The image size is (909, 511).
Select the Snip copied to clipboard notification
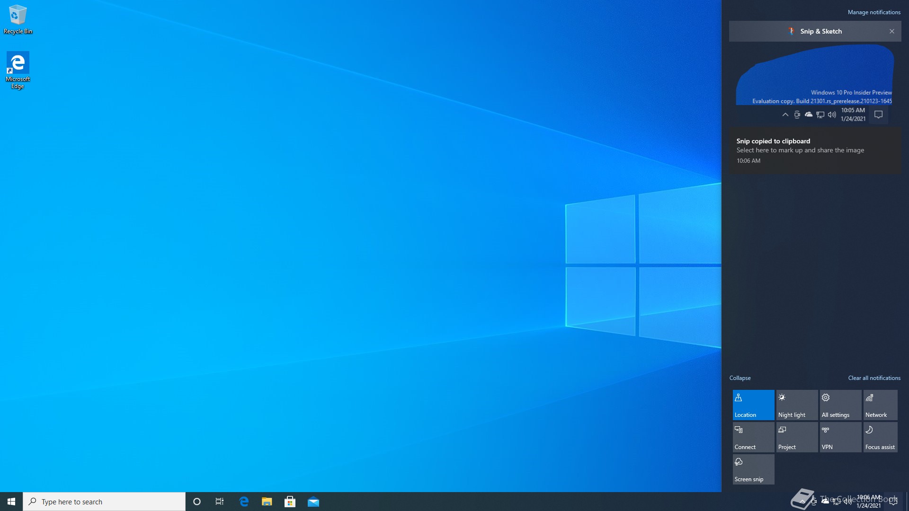click(815, 150)
